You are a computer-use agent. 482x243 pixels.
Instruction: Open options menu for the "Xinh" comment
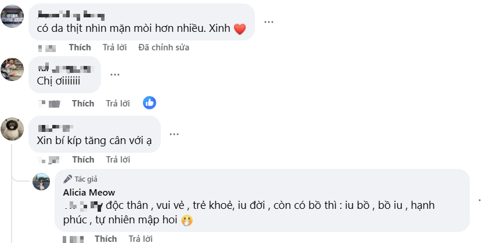(268, 22)
